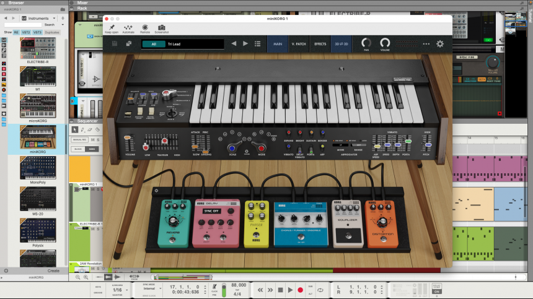This screenshot has width=533, height=299.
Task: Switch to the EFFECTS tab
Action: 320,44
